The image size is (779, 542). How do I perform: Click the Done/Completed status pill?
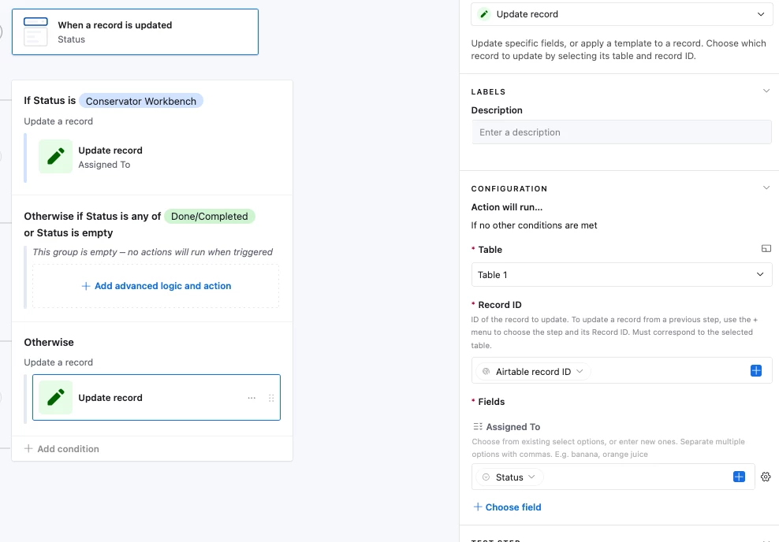click(x=209, y=216)
